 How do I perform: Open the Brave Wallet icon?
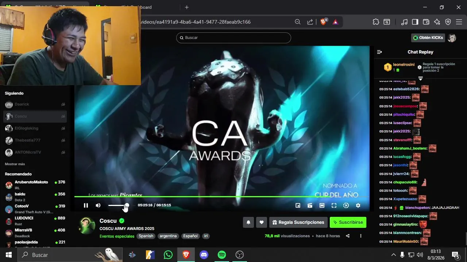[x=426, y=22]
